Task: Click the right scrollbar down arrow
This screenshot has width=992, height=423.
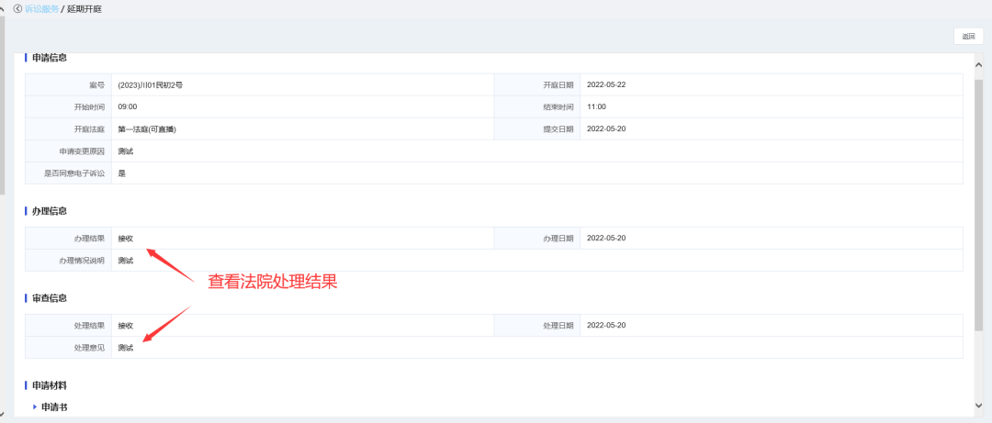Action: [979, 405]
